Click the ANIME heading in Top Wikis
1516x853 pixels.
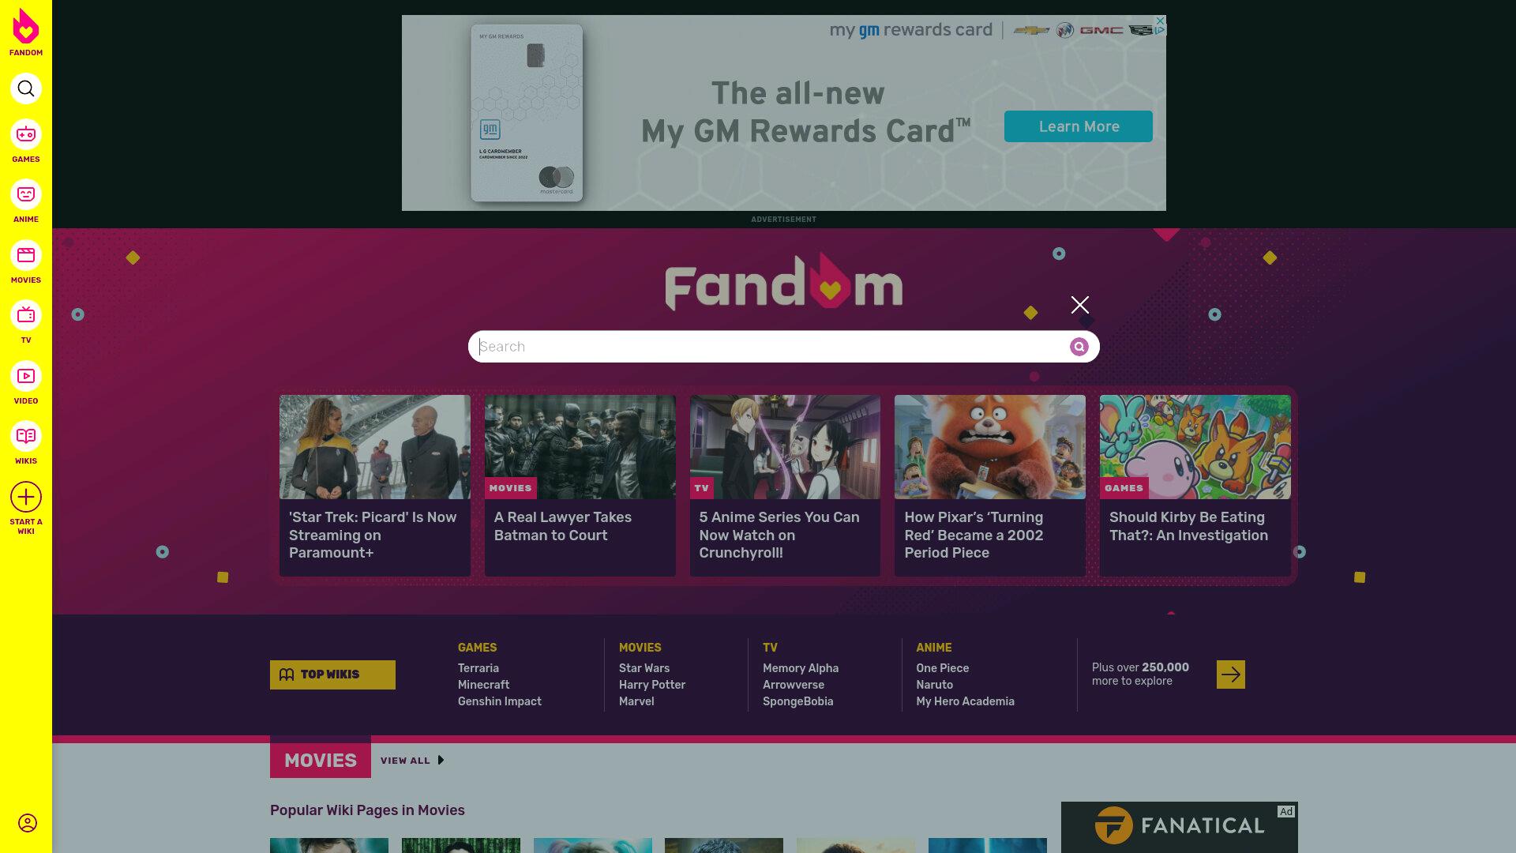pos(934,648)
